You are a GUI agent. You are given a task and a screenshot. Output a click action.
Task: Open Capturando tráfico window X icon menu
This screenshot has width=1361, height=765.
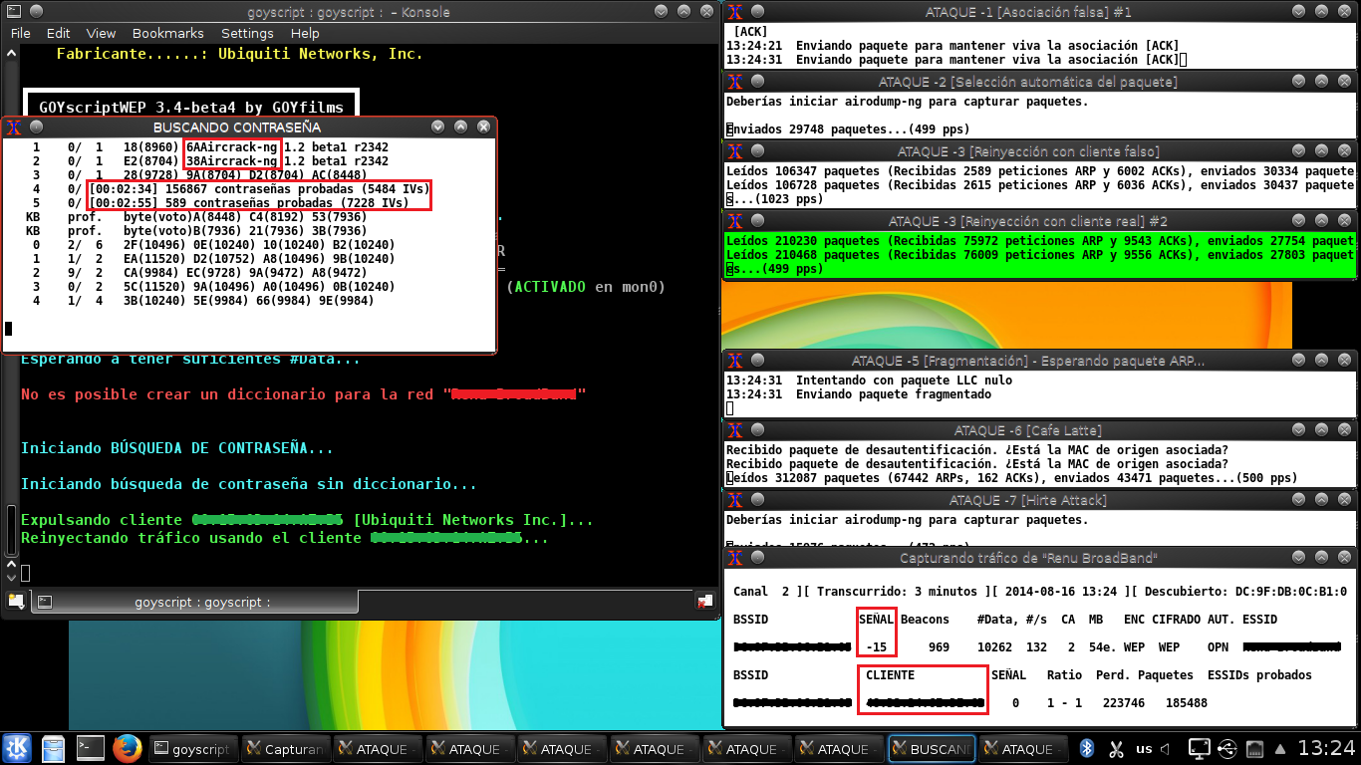pos(734,558)
